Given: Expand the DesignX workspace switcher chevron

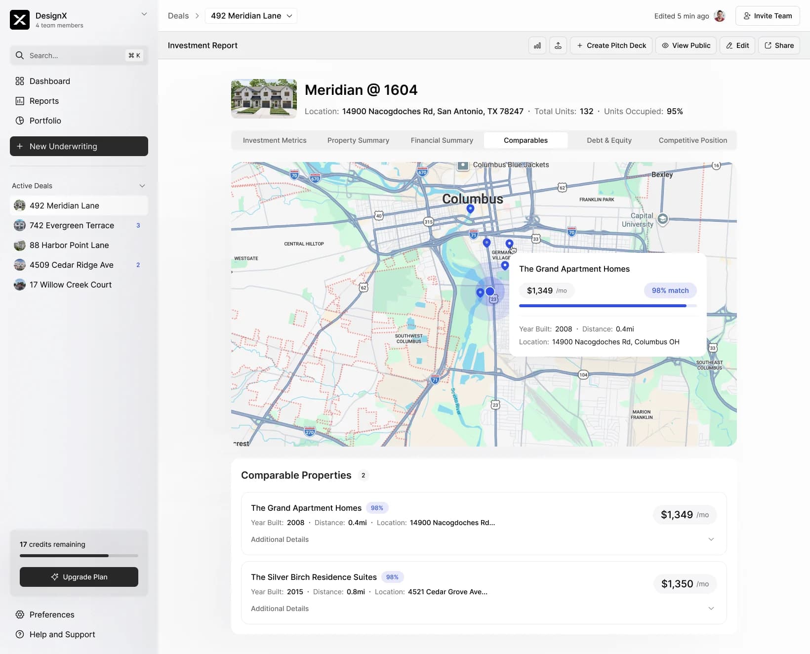Looking at the screenshot, I should 144,14.
